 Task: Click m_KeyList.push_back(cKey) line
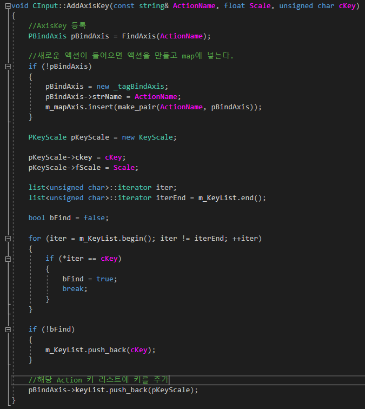[101, 350]
